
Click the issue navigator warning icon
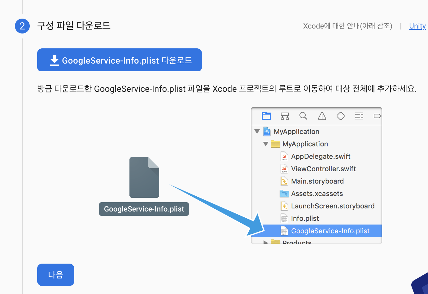pyautogui.click(x=322, y=116)
